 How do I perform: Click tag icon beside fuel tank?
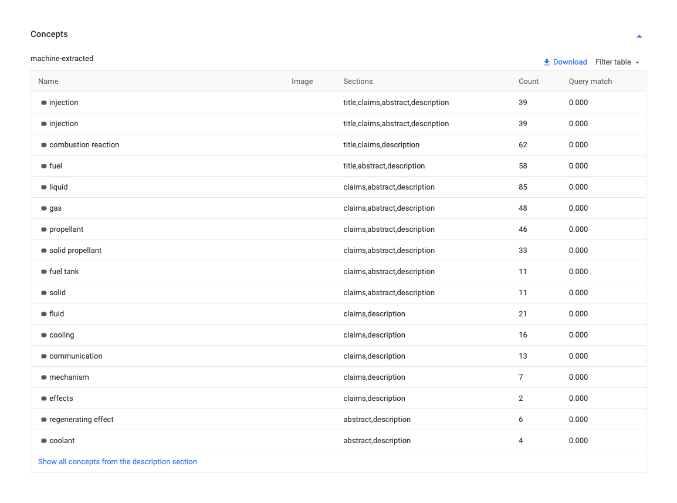point(43,272)
